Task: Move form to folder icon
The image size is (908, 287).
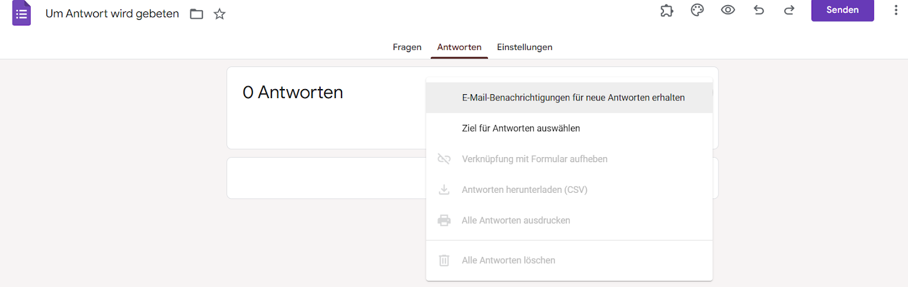Action: 196,14
